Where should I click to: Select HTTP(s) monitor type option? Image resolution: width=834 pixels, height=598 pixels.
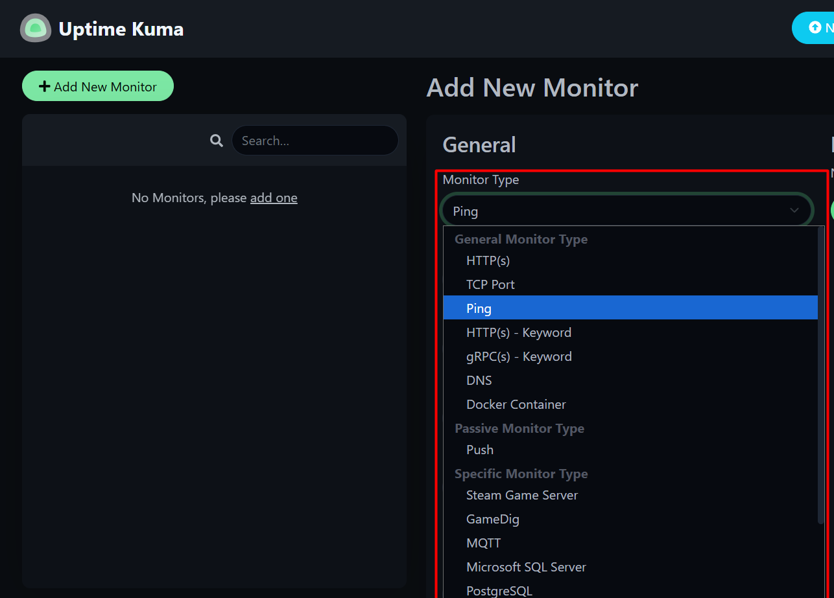tap(630, 260)
